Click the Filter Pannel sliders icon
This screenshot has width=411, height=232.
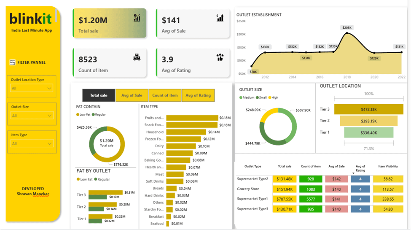pyautogui.click(x=12, y=62)
